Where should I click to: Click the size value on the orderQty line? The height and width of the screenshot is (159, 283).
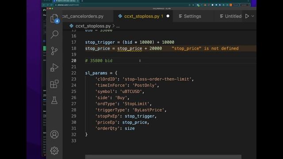[x=130, y=129]
